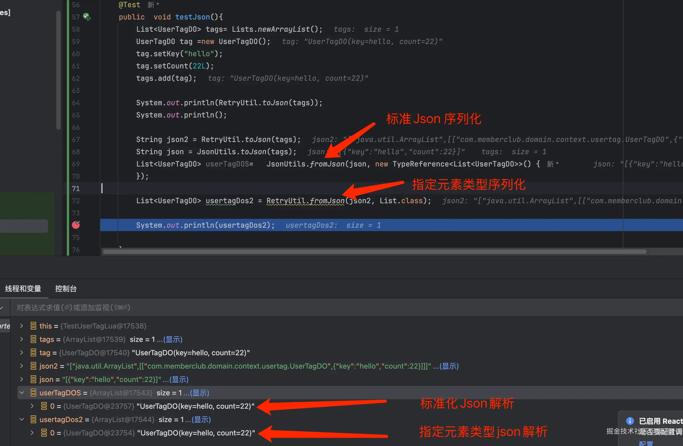Click 显示 link for tags variable
The image size is (683, 446).
tap(172, 339)
